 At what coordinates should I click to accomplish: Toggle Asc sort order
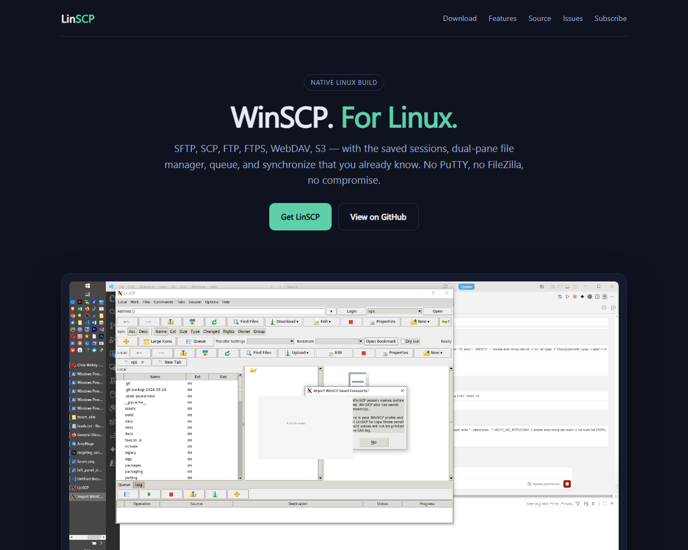click(132, 331)
